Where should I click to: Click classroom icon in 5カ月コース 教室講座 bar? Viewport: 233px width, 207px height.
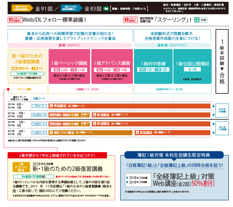coord(137,132)
